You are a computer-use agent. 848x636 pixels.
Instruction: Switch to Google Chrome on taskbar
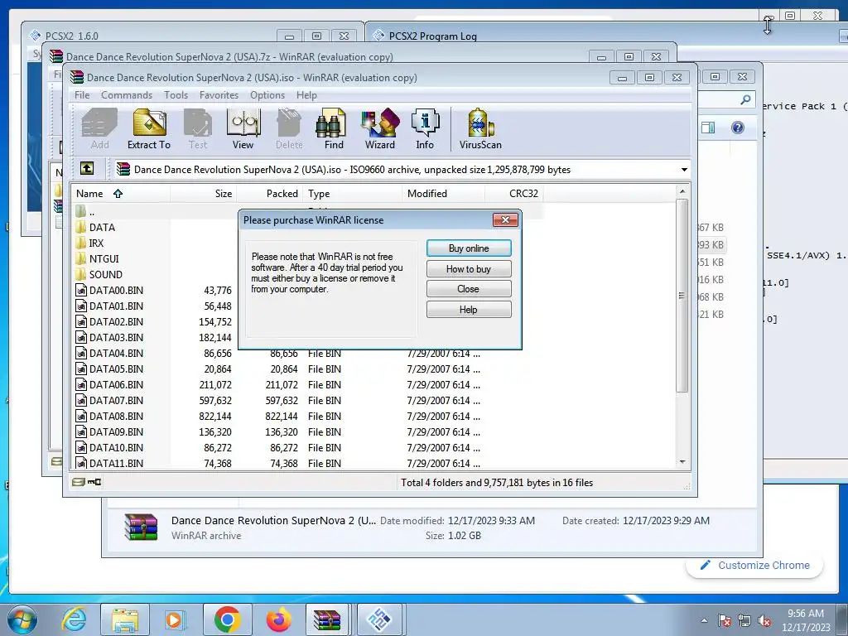(x=227, y=619)
